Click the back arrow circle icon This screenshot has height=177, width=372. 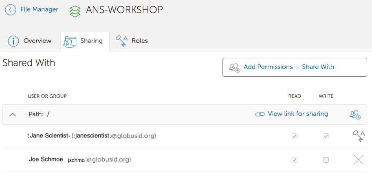[11, 10]
